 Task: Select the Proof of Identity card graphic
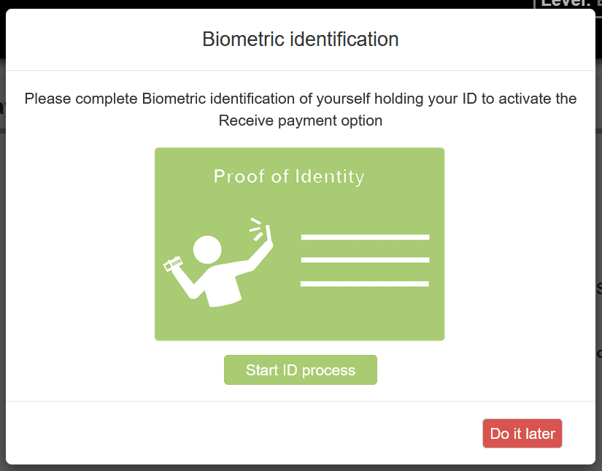click(299, 243)
